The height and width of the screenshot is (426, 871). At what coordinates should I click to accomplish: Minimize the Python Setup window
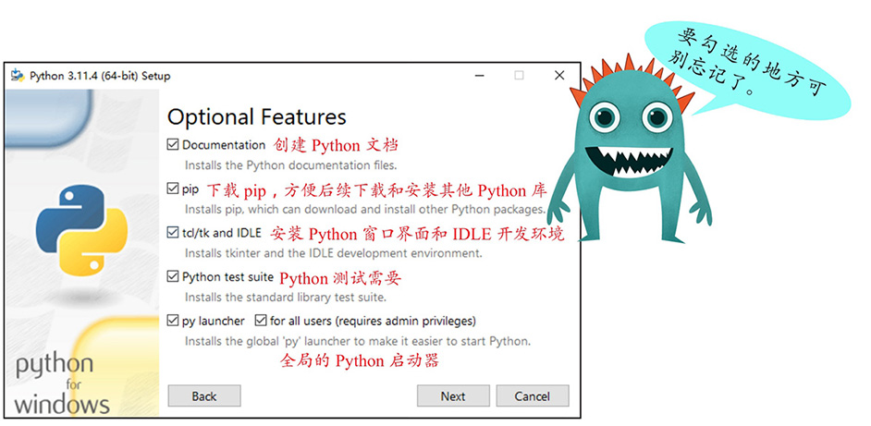click(478, 76)
